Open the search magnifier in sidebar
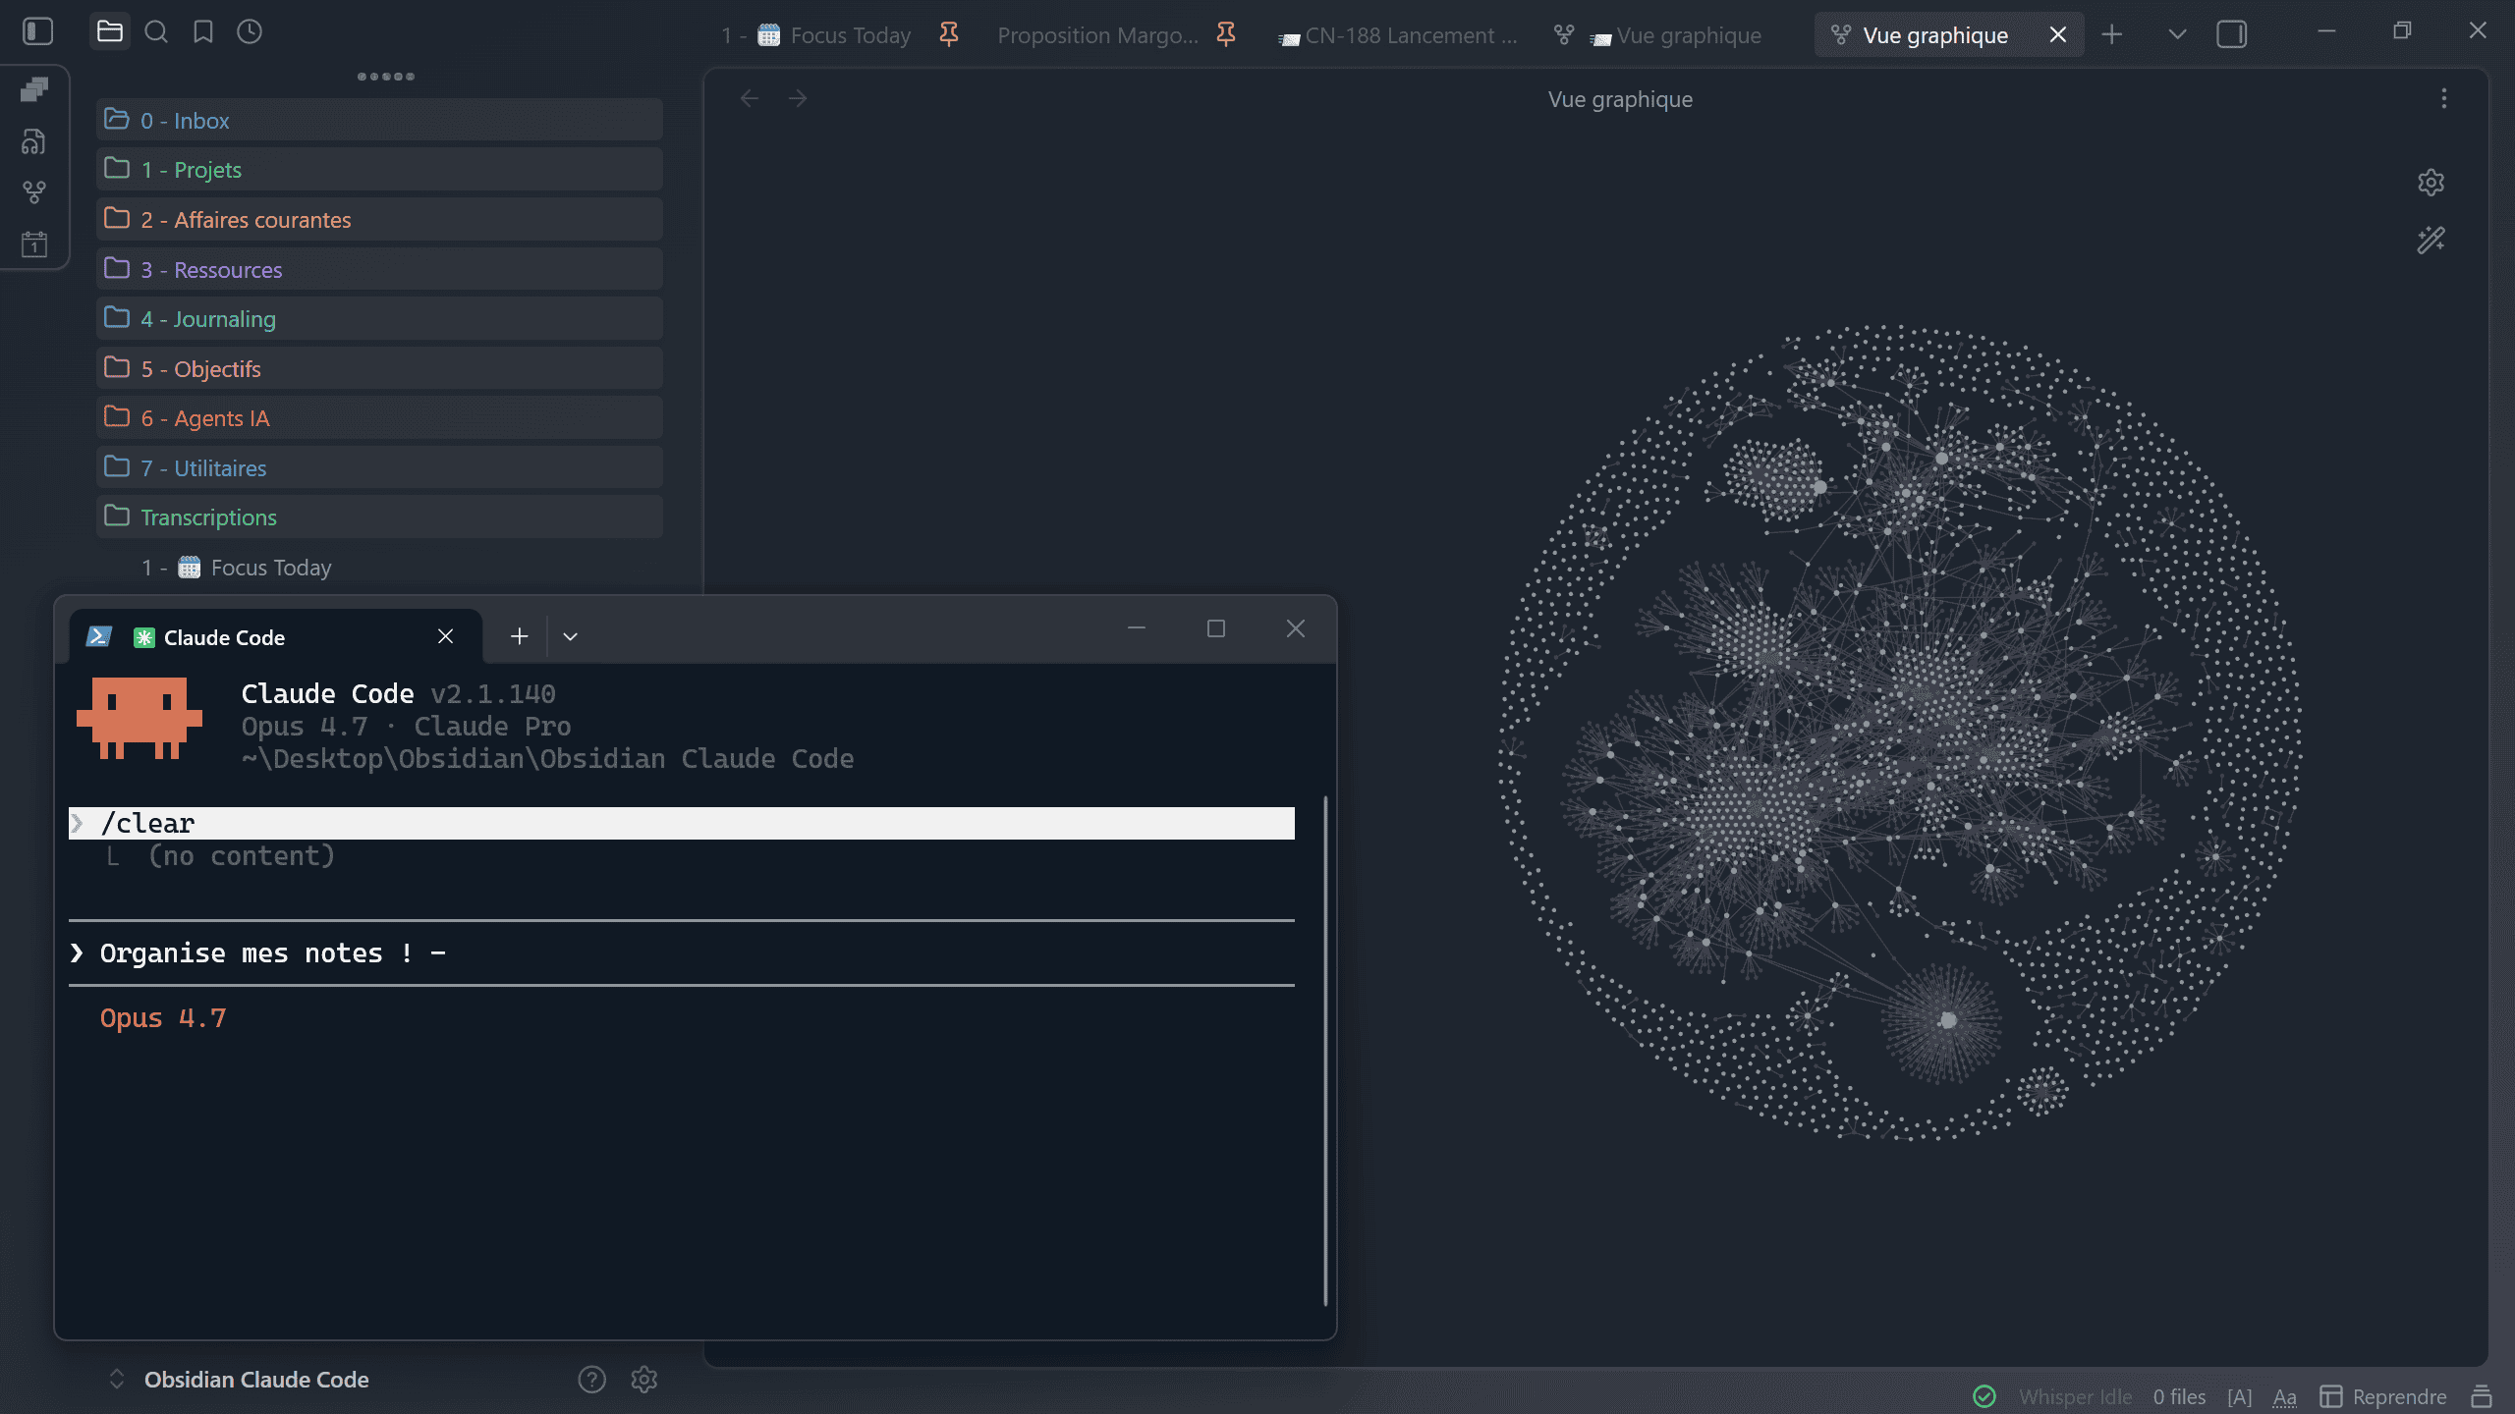 155,31
